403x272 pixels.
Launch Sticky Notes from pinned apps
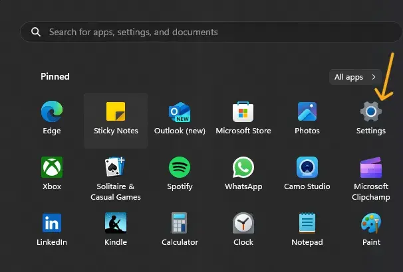click(x=116, y=111)
